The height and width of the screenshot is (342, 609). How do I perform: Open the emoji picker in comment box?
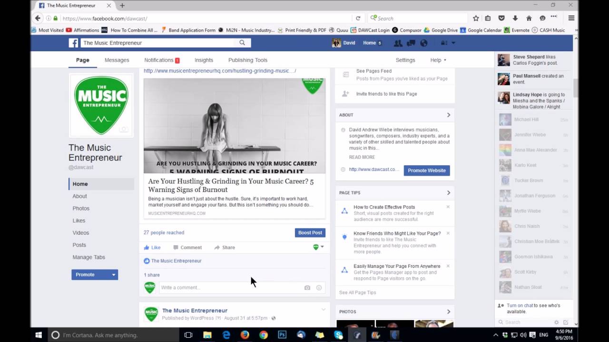coord(319,287)
